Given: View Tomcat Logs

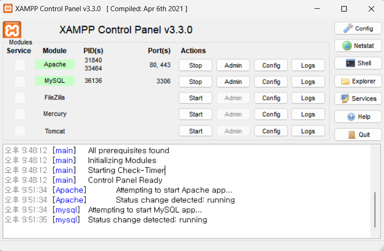Looking at the screenshot, I should 308,131.
